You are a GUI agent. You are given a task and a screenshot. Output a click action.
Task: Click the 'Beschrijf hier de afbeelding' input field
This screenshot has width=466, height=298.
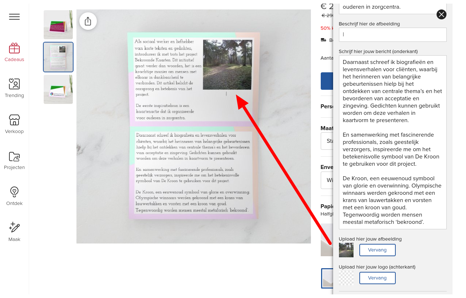point(392,35)
